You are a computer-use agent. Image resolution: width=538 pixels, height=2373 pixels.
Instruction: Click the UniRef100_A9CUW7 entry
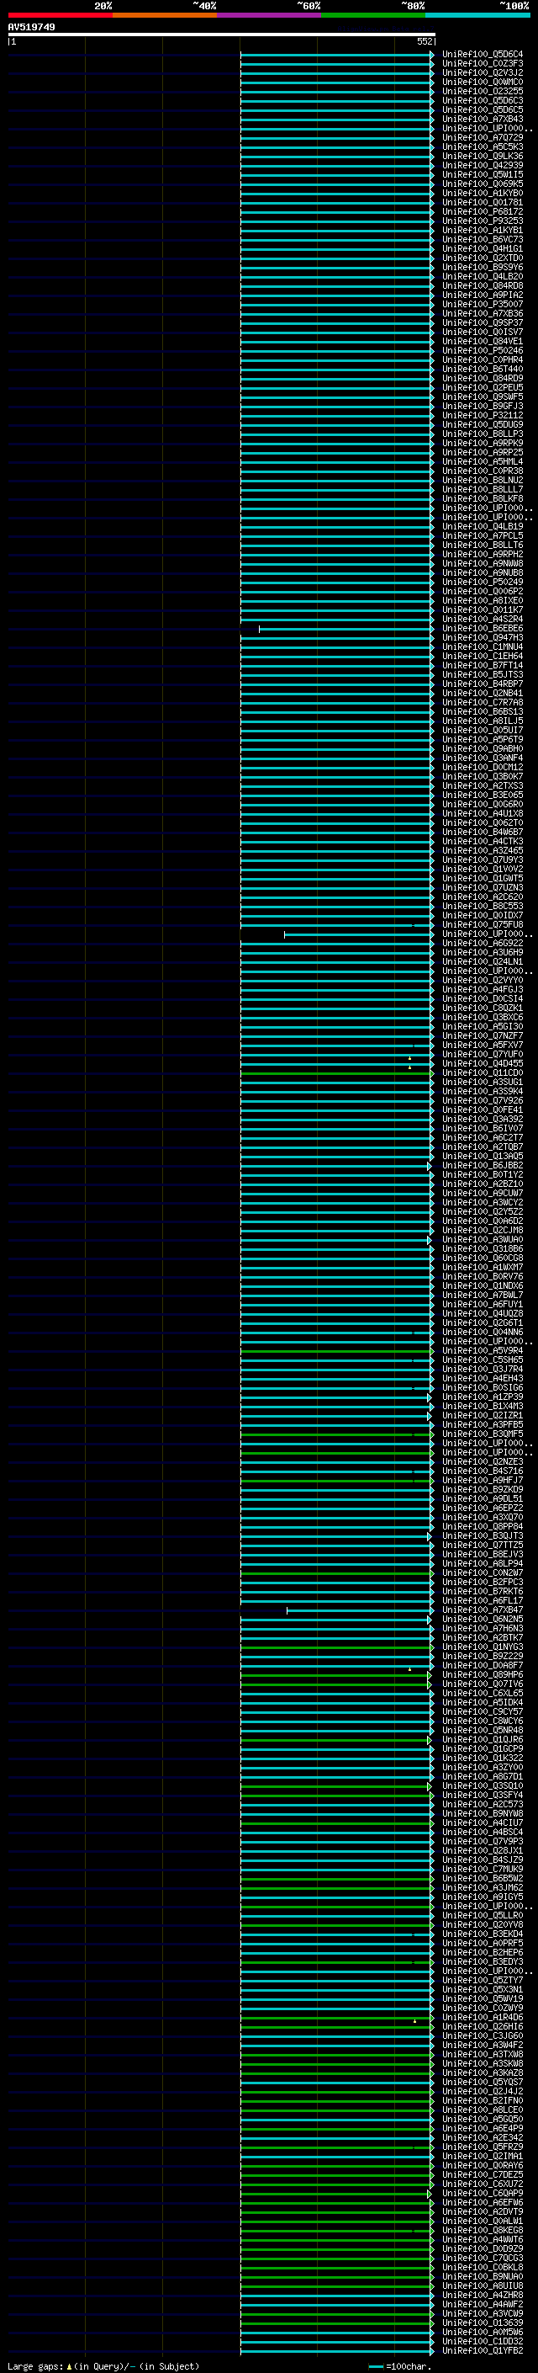click(482, 1193)
